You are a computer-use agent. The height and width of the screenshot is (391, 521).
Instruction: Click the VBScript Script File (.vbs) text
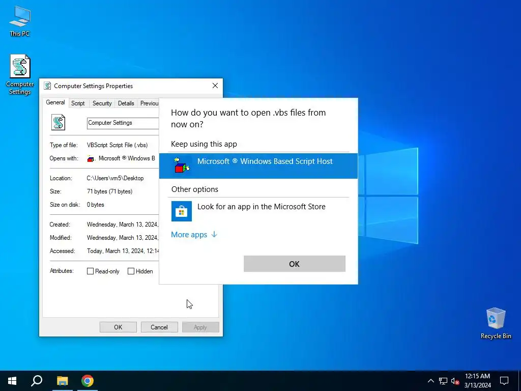click(118, 145)
